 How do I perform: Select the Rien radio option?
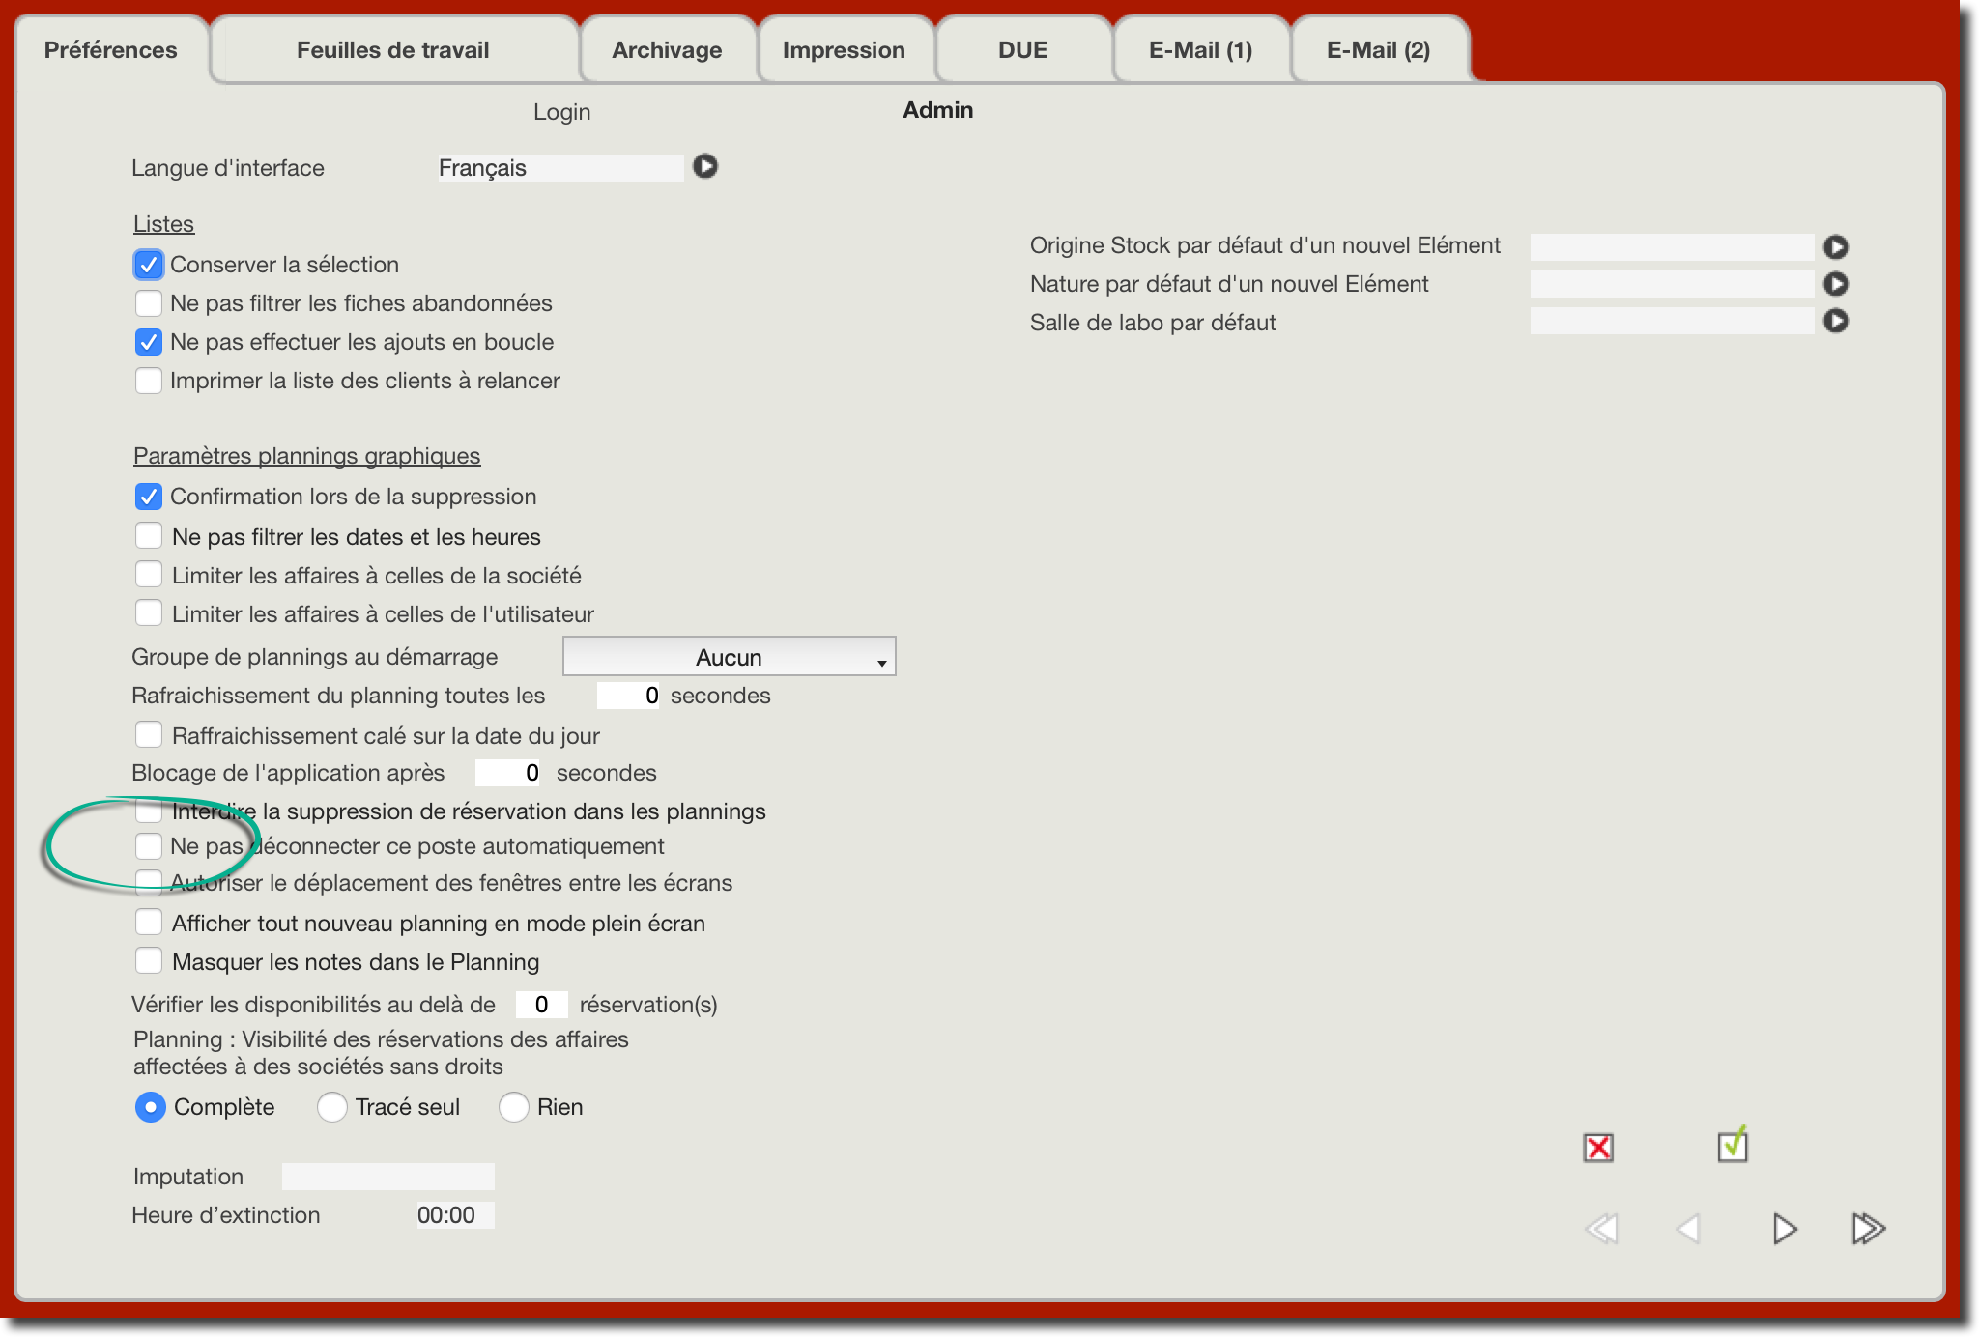[514, 1107]
